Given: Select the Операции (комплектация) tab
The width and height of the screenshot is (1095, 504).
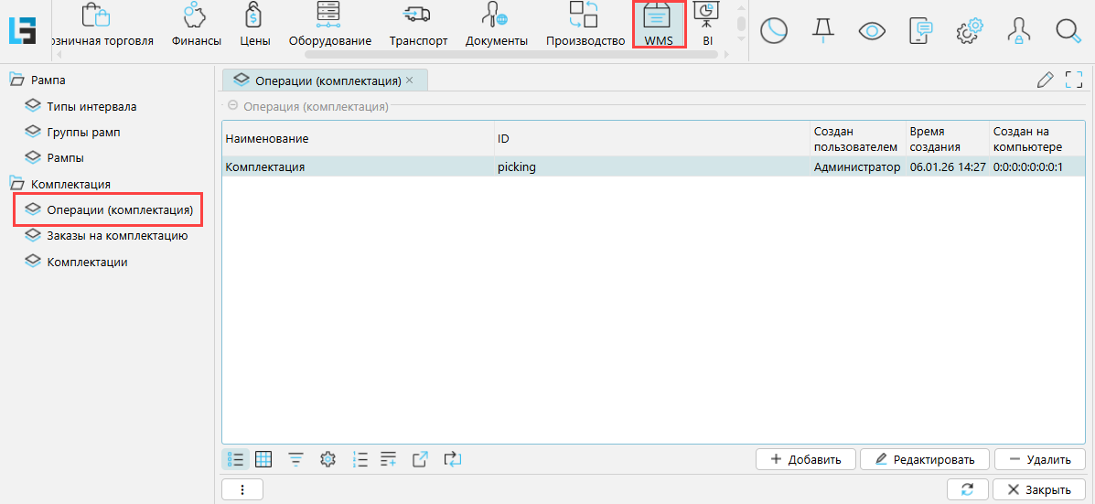Looking at the screenshot, I should pyautogui.click(x=324, y=80).
